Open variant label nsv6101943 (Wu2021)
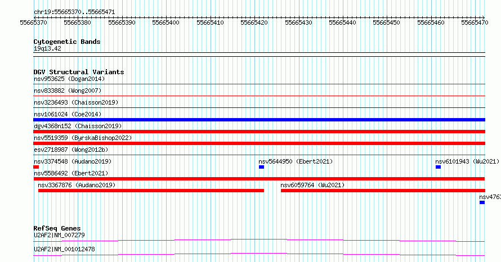501x262 pixels. (x=467, y=161)
